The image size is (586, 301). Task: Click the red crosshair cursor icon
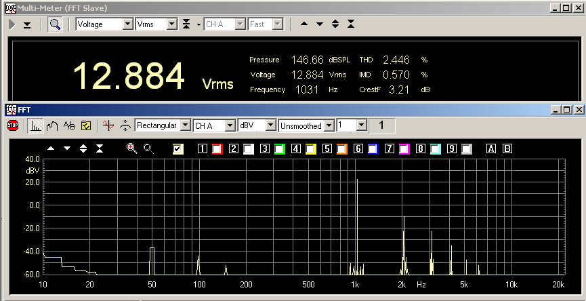[x=107, y=125]
